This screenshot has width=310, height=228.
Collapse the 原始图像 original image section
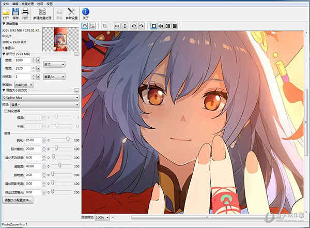click(4, 24)
